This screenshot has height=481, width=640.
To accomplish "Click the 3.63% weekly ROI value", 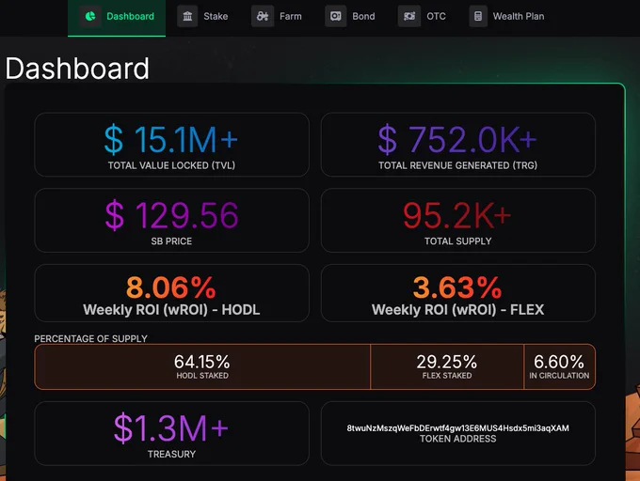I will click(457, 287).
